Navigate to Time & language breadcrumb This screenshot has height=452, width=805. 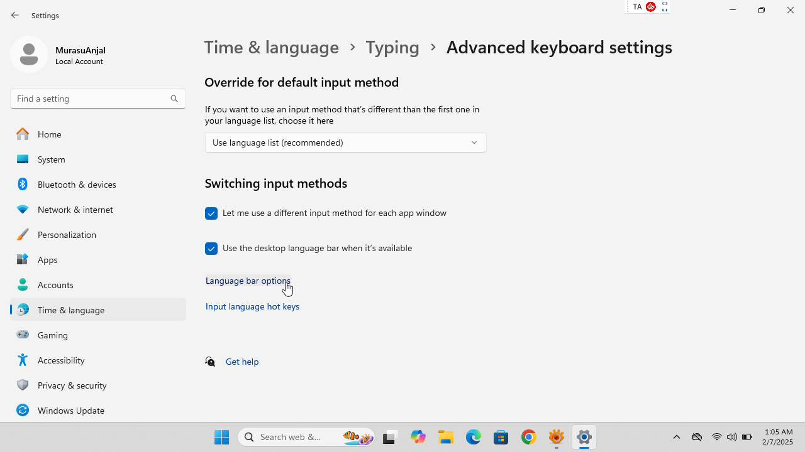[272, 48]
